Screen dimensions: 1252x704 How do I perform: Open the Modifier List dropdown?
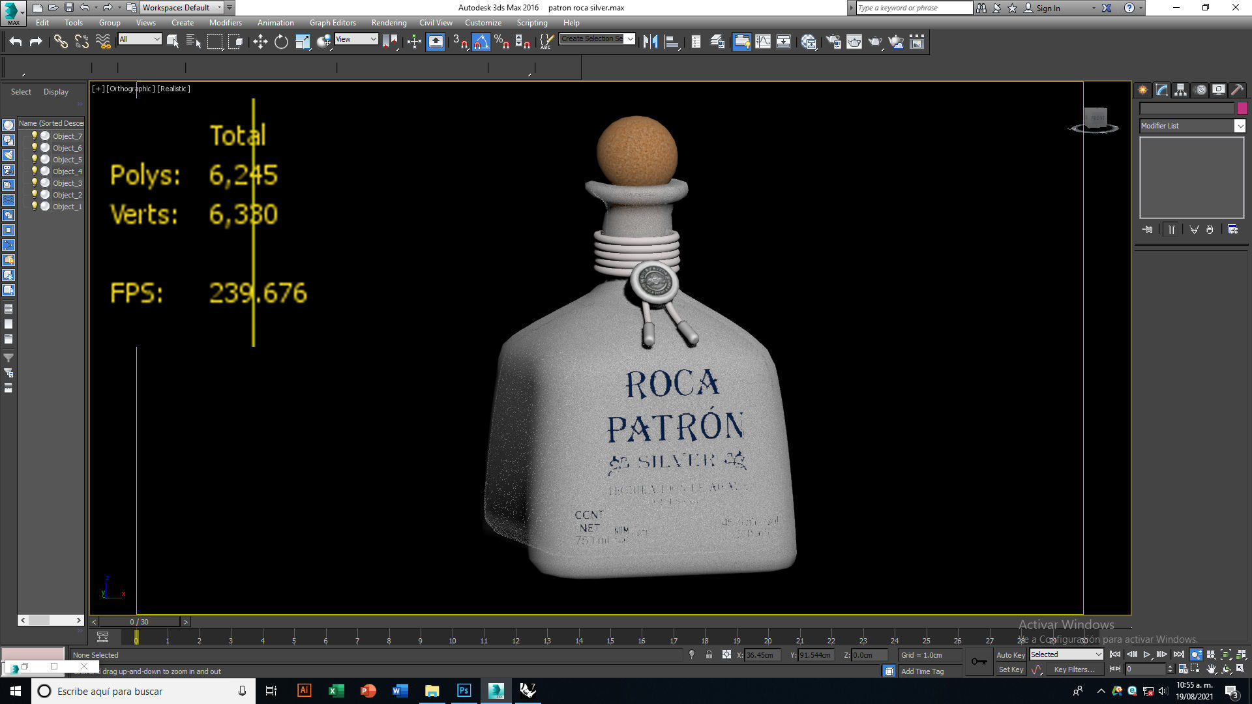(x=1192, y=126)
